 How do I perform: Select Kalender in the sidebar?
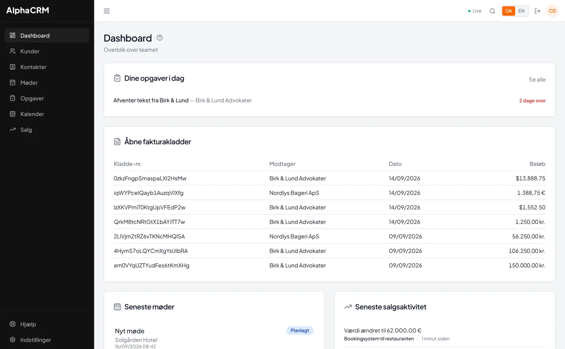[47, 114]
